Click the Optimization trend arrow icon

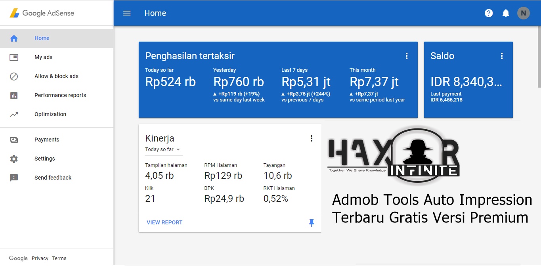[14, 115]
